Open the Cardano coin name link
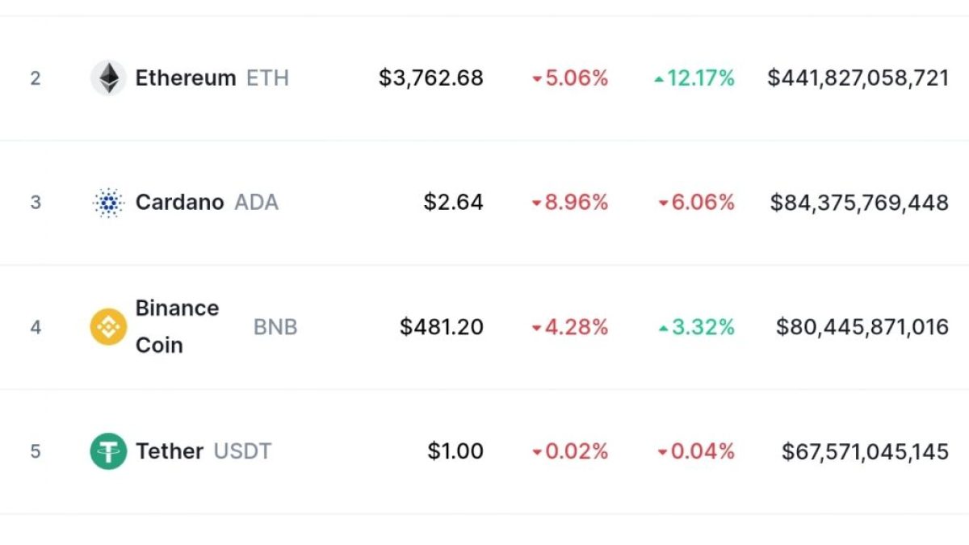This screenshot has width=969, height=545. point(179,202)
